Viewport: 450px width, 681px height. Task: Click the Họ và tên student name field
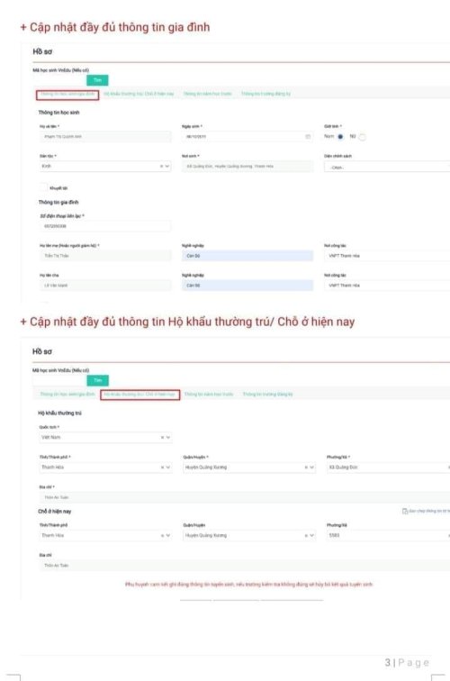(105, 137)
